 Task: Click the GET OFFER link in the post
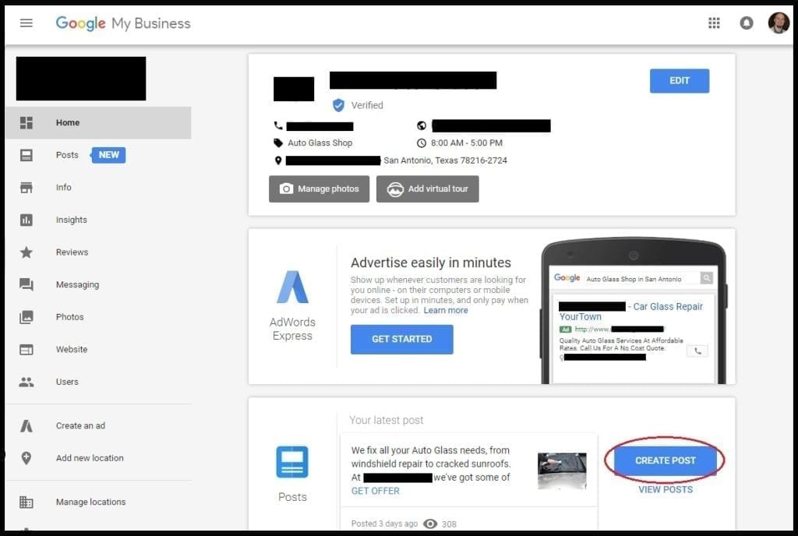pyautogui.click(x=376, y=492)
